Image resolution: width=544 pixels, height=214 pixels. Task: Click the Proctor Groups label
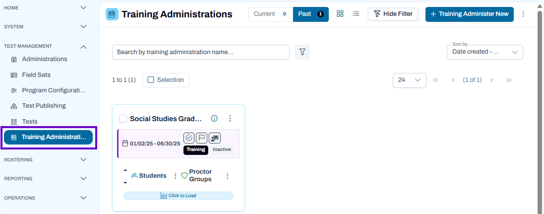click(x=200, y=175)
